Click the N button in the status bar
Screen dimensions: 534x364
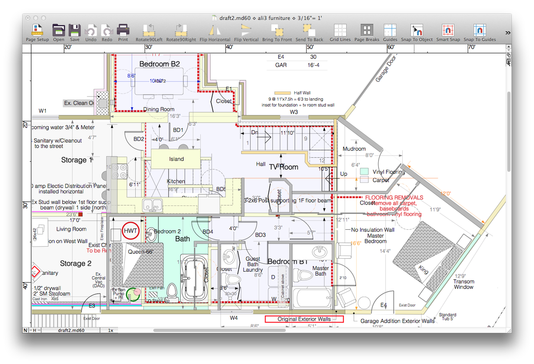(25, 330)
